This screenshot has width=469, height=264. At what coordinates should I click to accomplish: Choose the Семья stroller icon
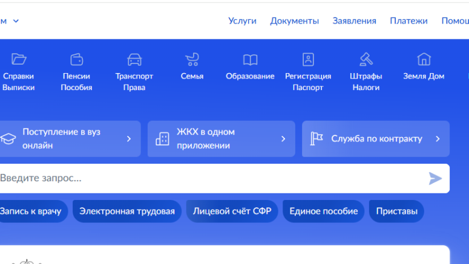[x=192, y=59]
